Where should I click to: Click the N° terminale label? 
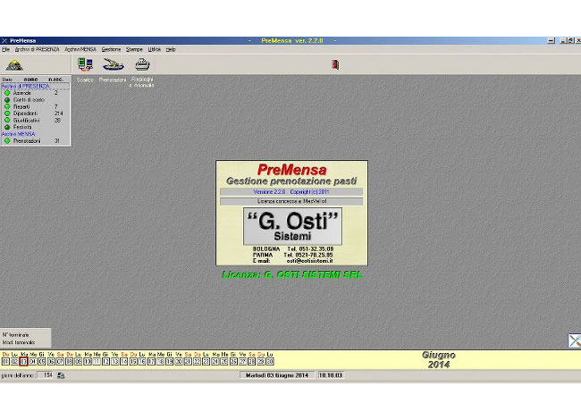(x=16, y=335)
